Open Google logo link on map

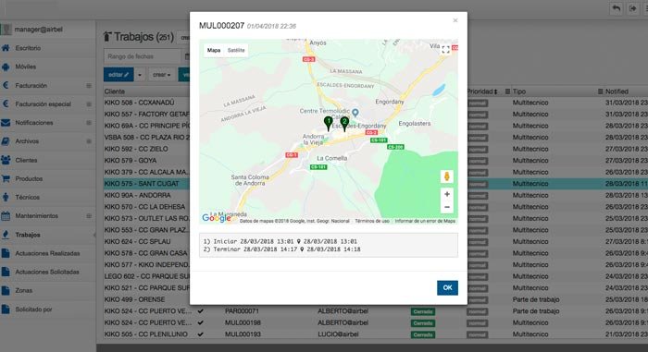point(216,218)
